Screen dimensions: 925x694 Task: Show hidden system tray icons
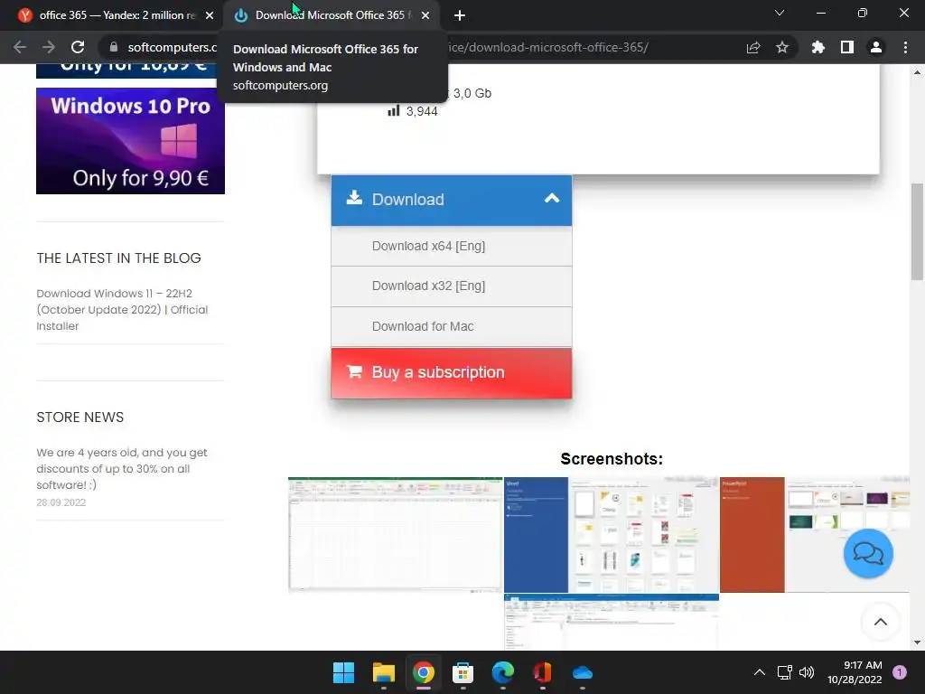pos(760,672)
